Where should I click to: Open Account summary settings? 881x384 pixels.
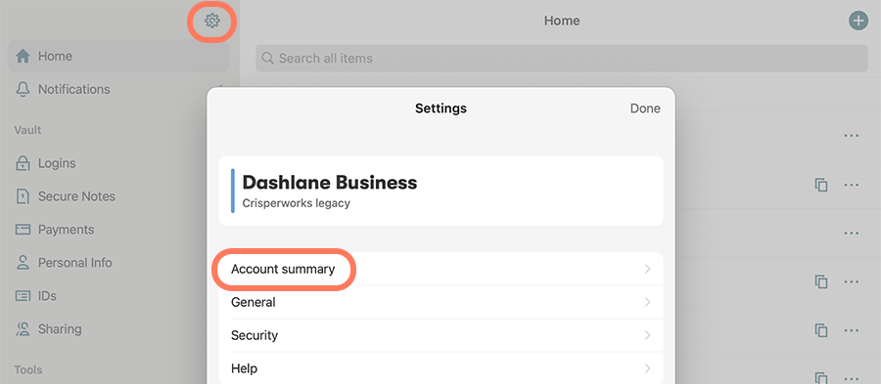coord(441,269)
